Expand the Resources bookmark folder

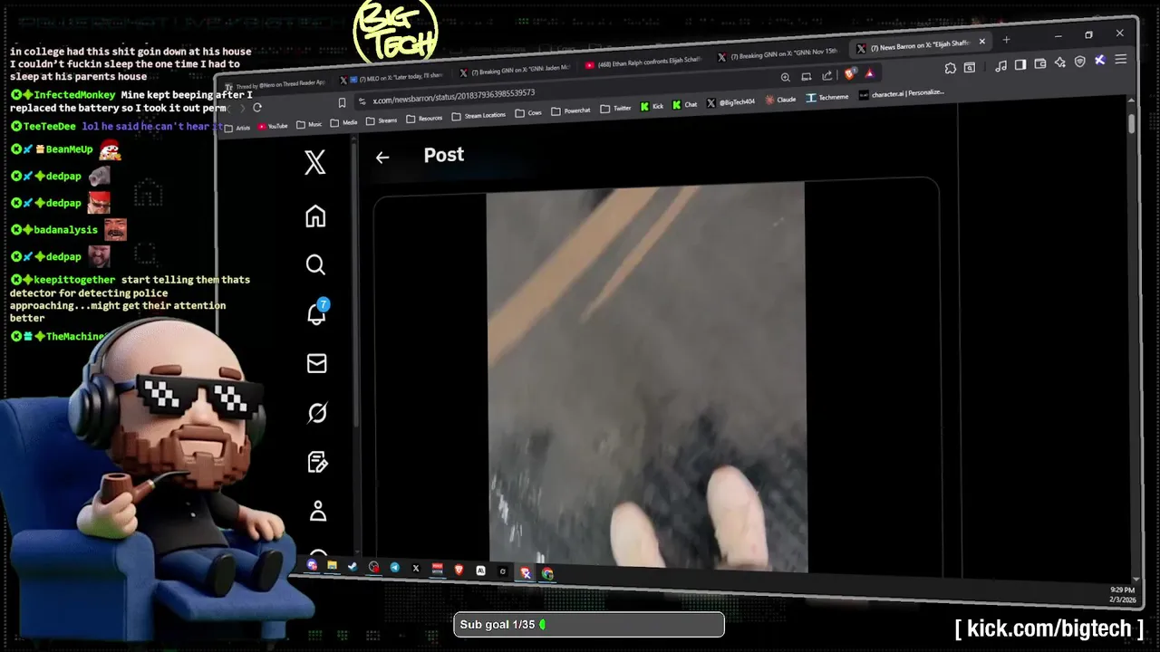click(424, 119)
